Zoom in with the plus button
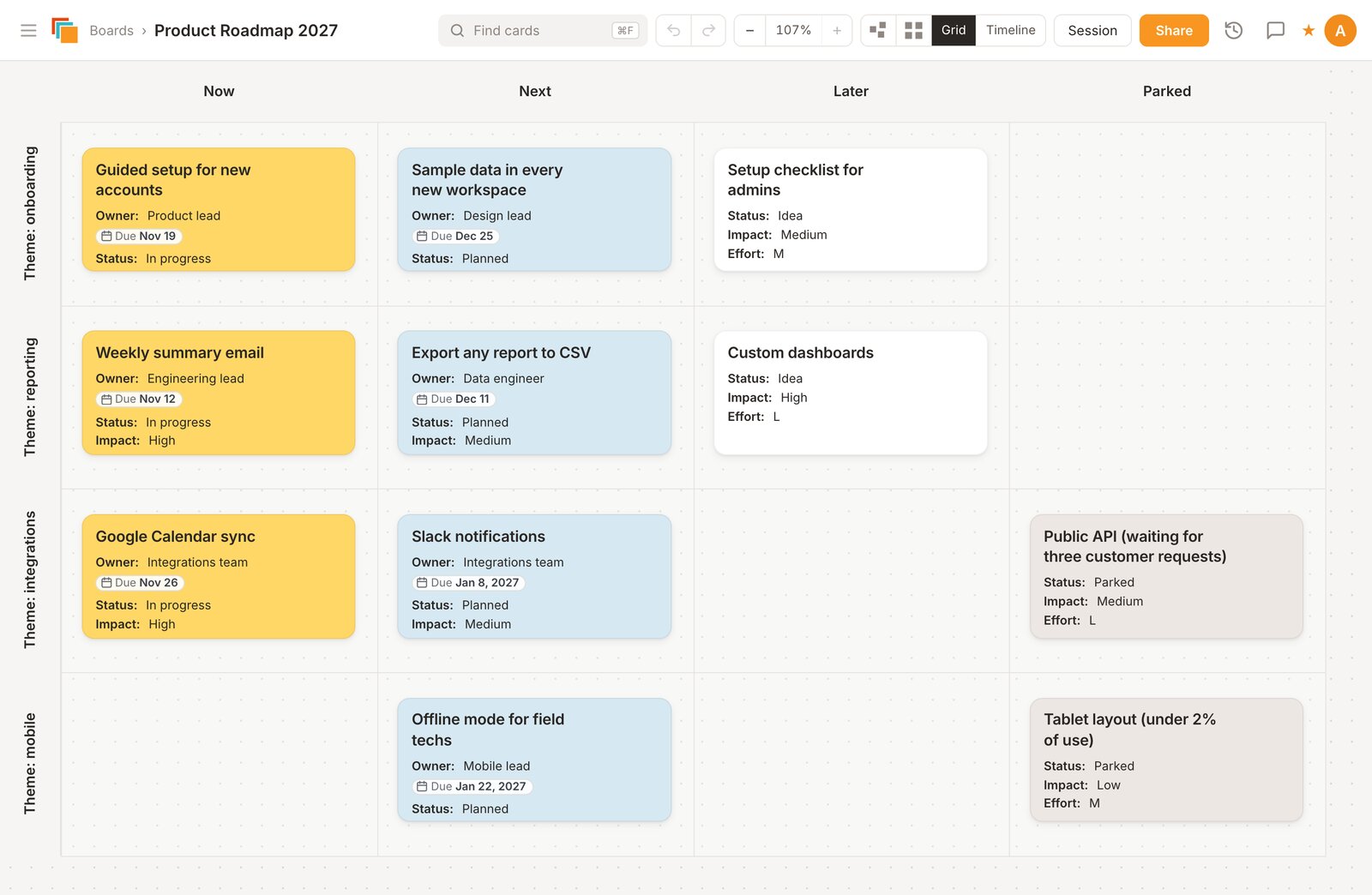Screen dimensions: 1372x895 (x=837, y=30)
